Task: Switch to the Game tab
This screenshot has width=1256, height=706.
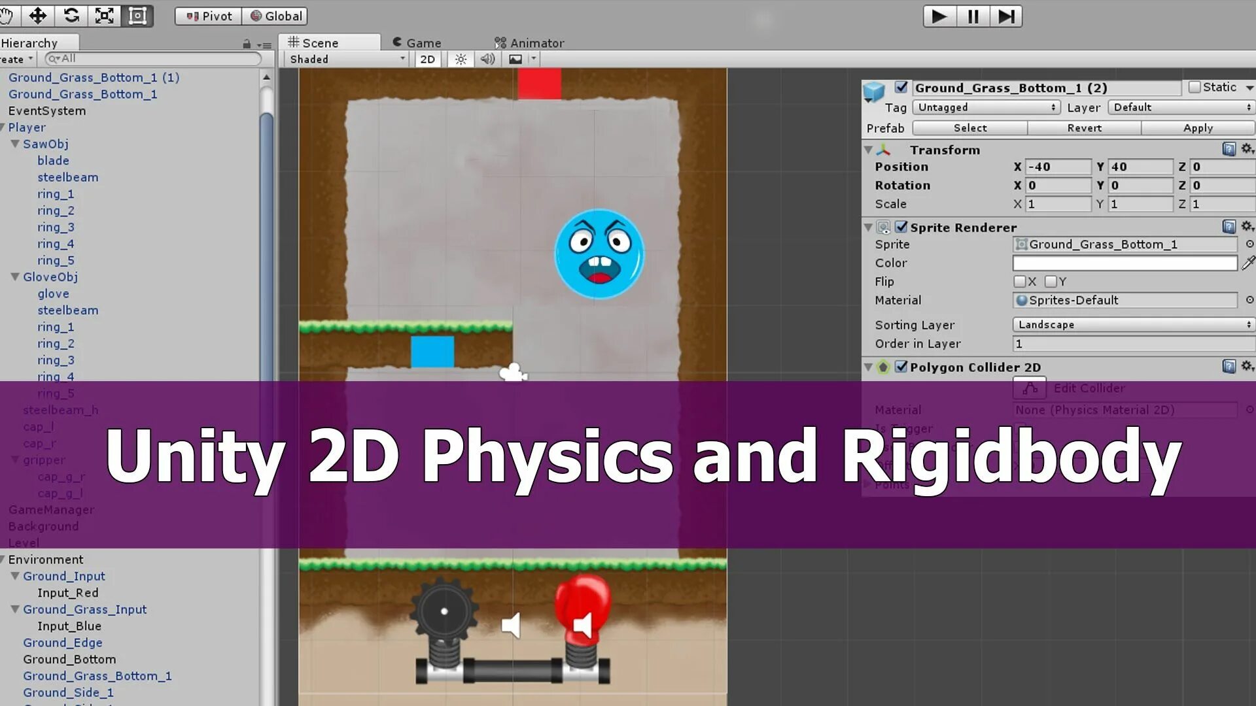Action: (417, 43)
